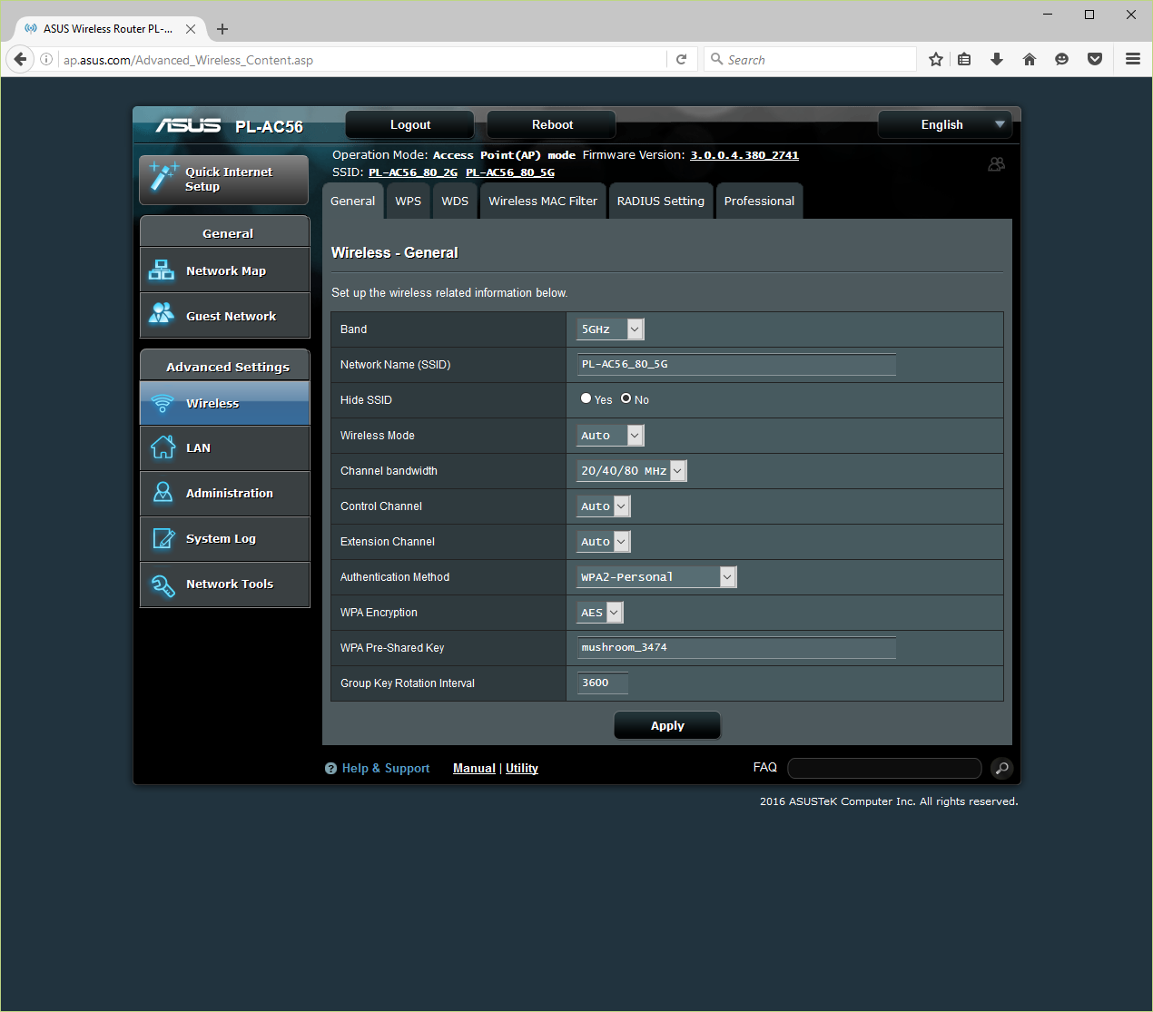Switch to the WDS tab
The width and height of the screenshot is (1153, 1012).
pos(455,201)
